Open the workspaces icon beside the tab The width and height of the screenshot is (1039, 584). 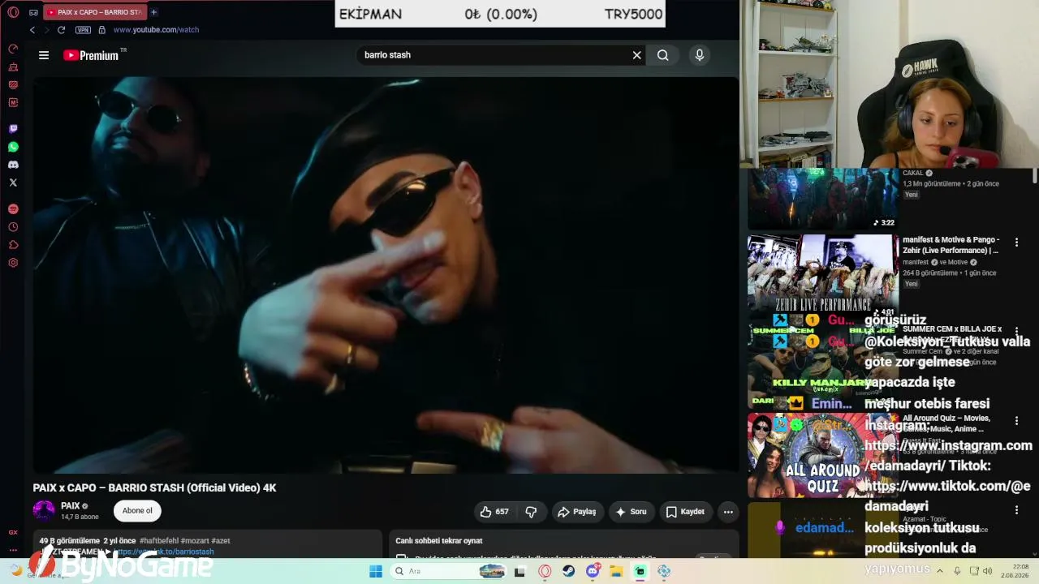pos(33,12)
